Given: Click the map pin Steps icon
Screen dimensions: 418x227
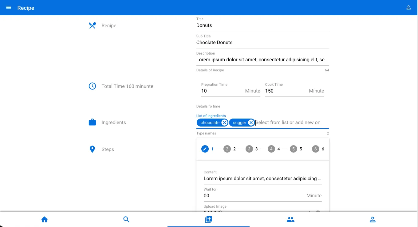Looking at the screenshot, I should click(x=92, y=149).
